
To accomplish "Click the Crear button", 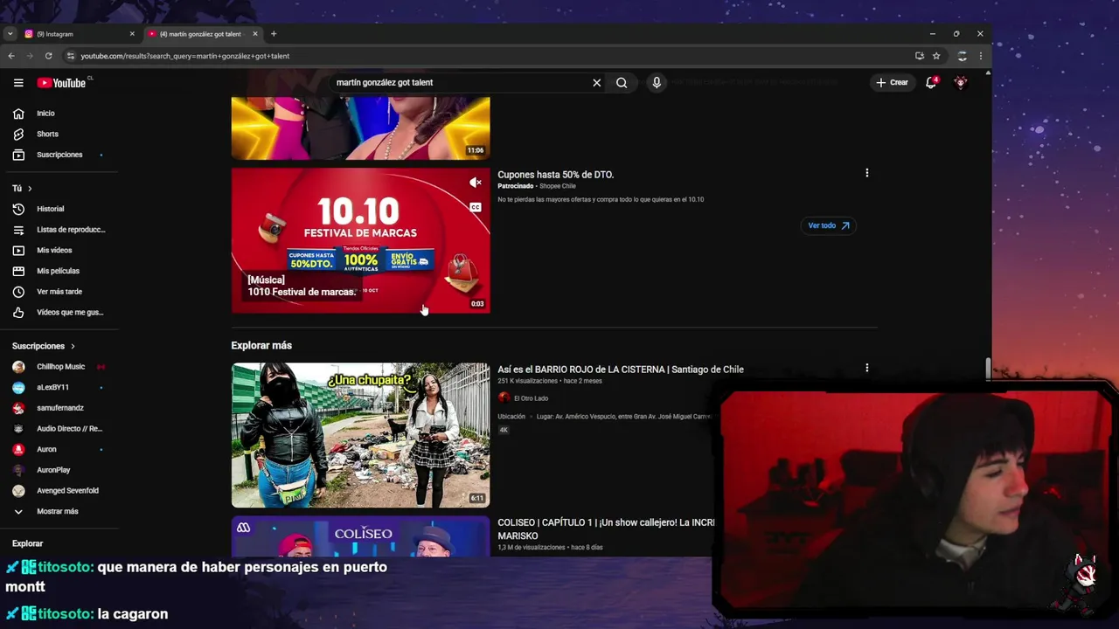I will coord(893,83).
